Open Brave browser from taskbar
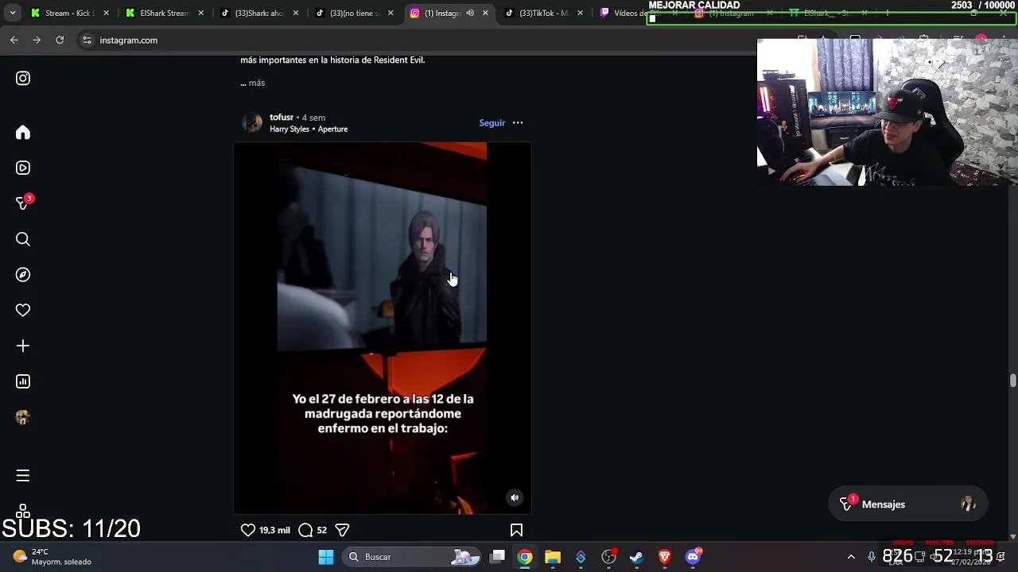 point(665,557)
